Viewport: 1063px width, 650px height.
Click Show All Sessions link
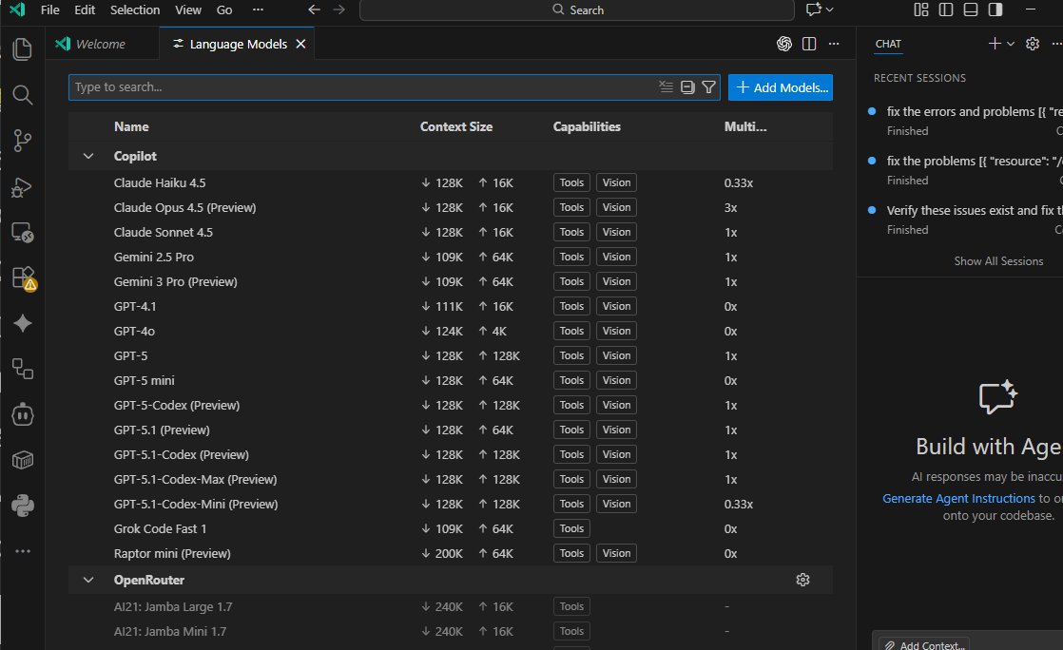tap(998, 261)
